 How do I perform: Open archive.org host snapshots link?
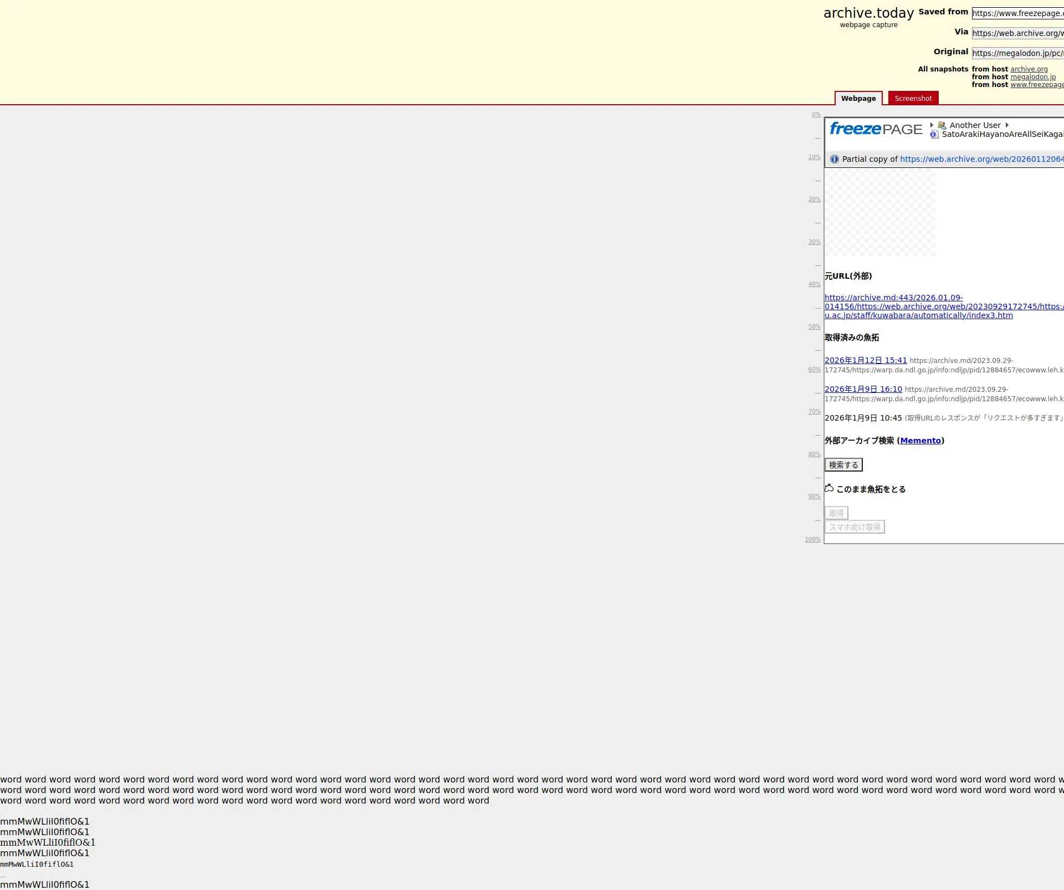[1029, 69]
